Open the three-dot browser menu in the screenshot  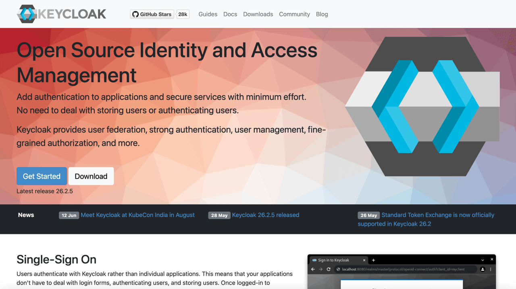(x=491, y=269)
